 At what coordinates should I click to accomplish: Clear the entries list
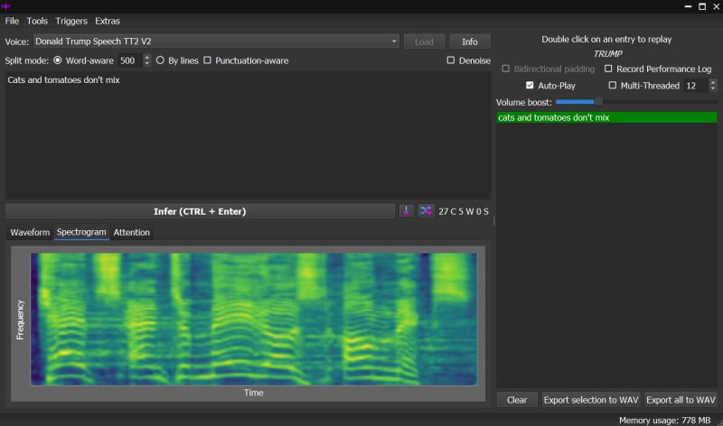(517, 400)
